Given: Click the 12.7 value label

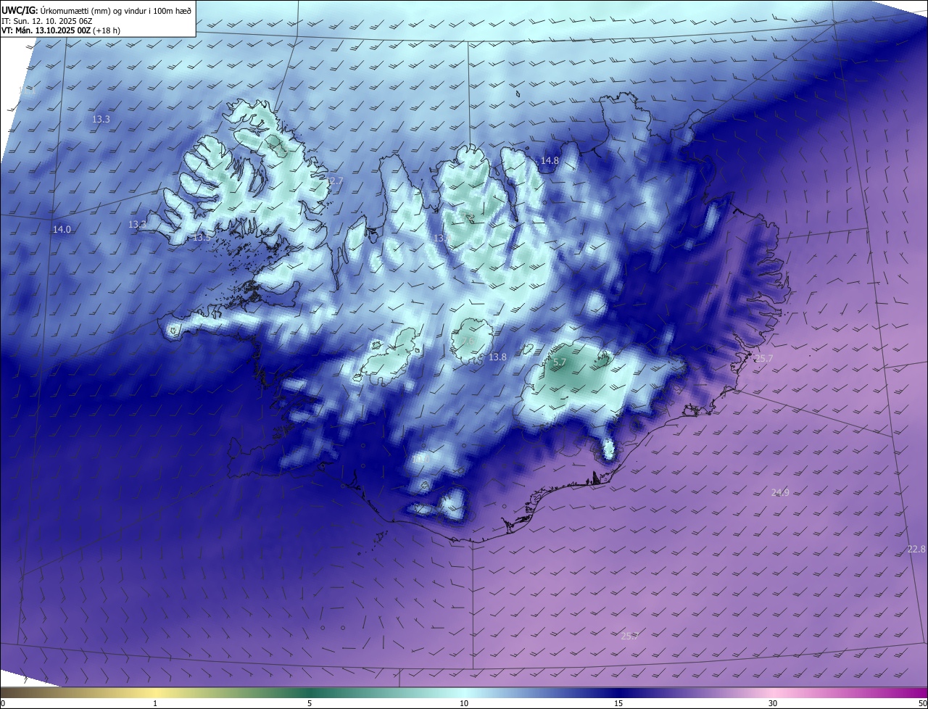Looking at the screenshot, I should [334, 181].
